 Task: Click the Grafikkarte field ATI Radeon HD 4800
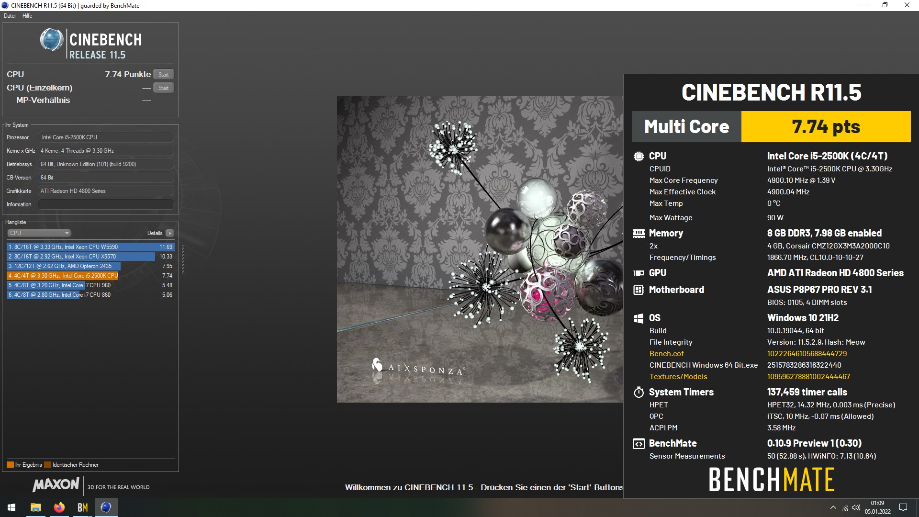coord(106,191)
